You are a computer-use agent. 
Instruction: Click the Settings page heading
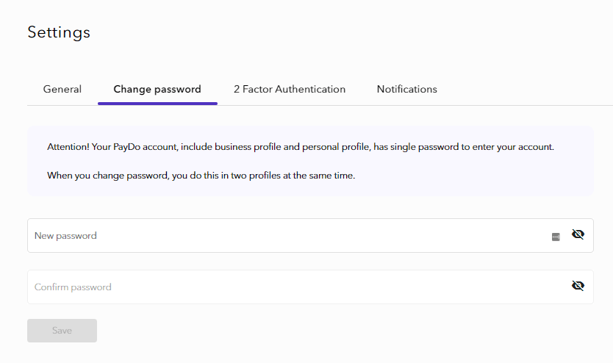point(59,32)
